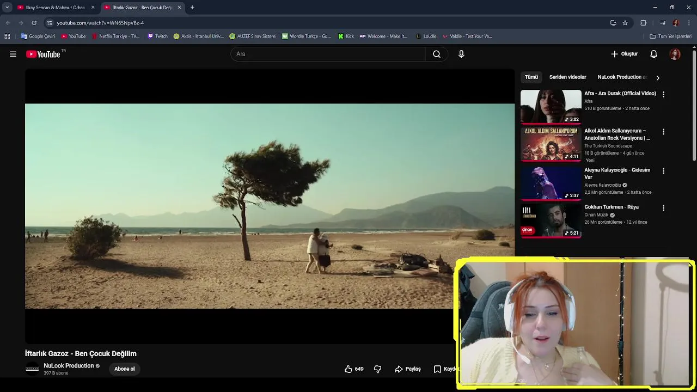Open the LoLdle bookmark
This screenshot has height=392, width=697.
(x=426, y=36)
